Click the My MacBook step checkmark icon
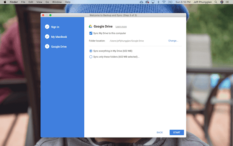The width and height of the screenshot is (233, 146). [47, 36]
